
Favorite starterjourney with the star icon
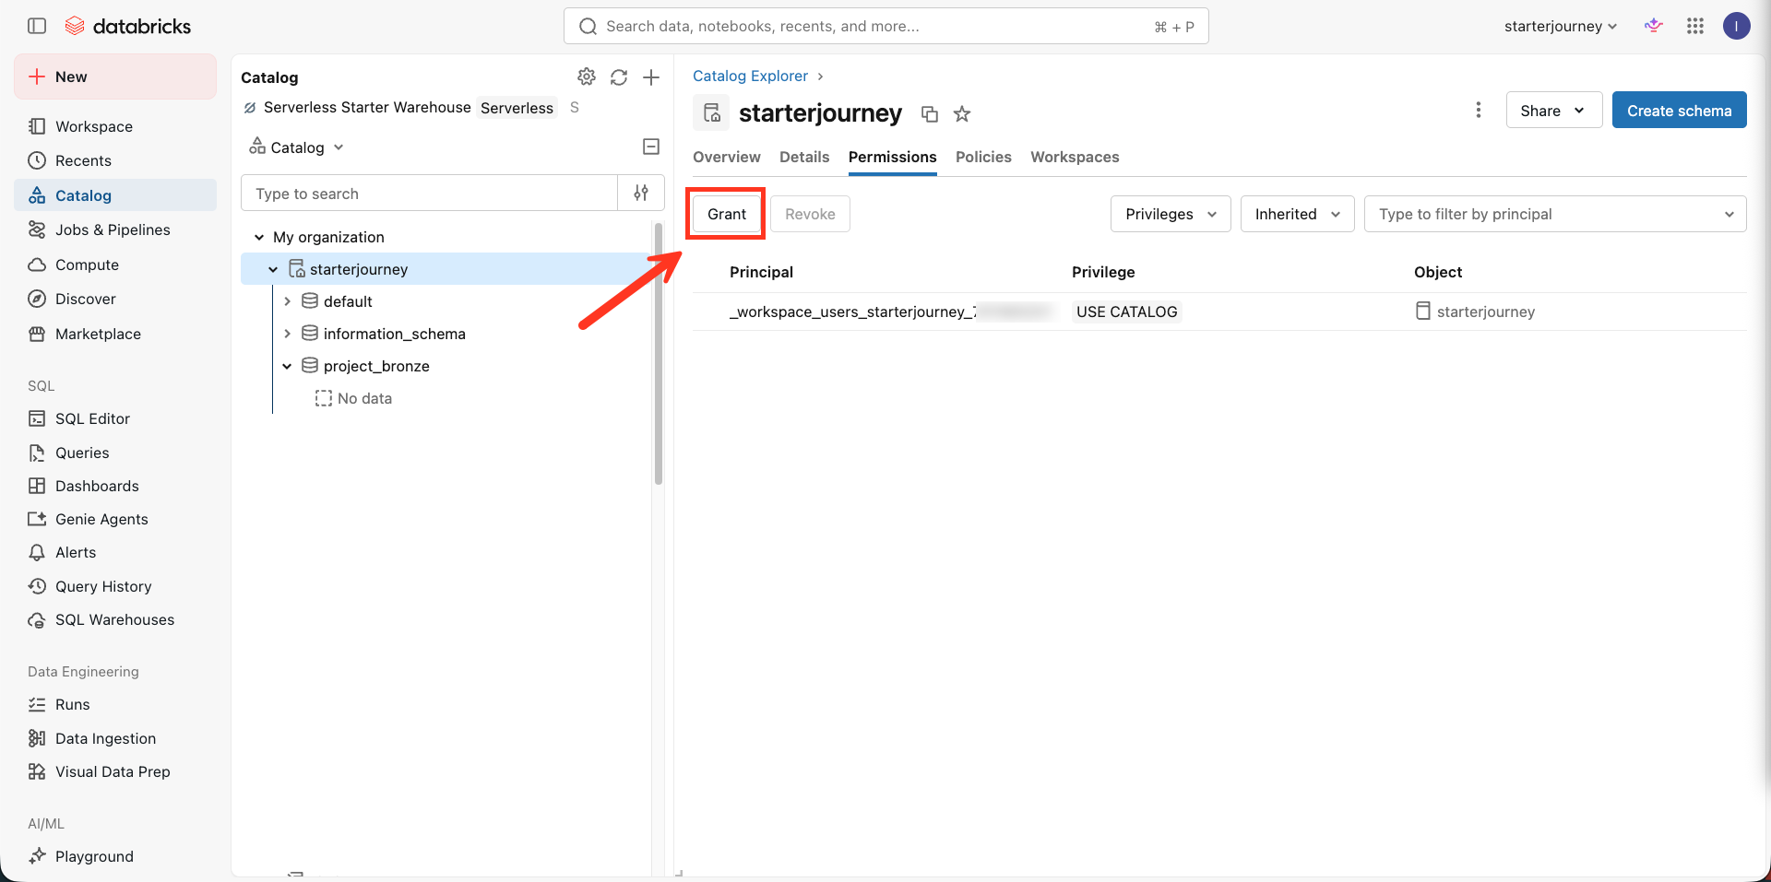point(962,114)
